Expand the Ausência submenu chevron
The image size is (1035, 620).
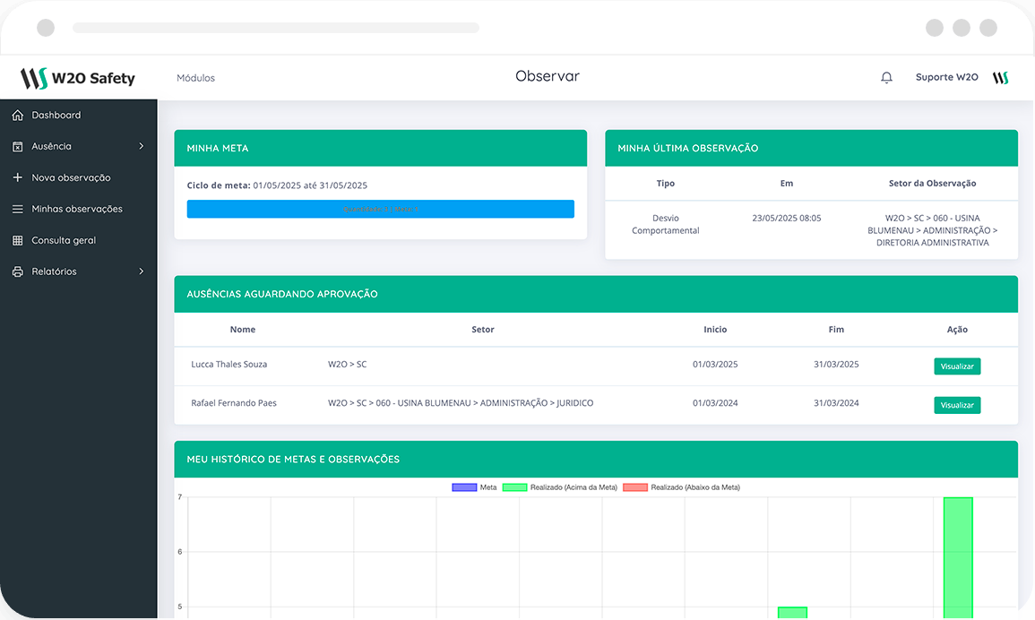142,147
